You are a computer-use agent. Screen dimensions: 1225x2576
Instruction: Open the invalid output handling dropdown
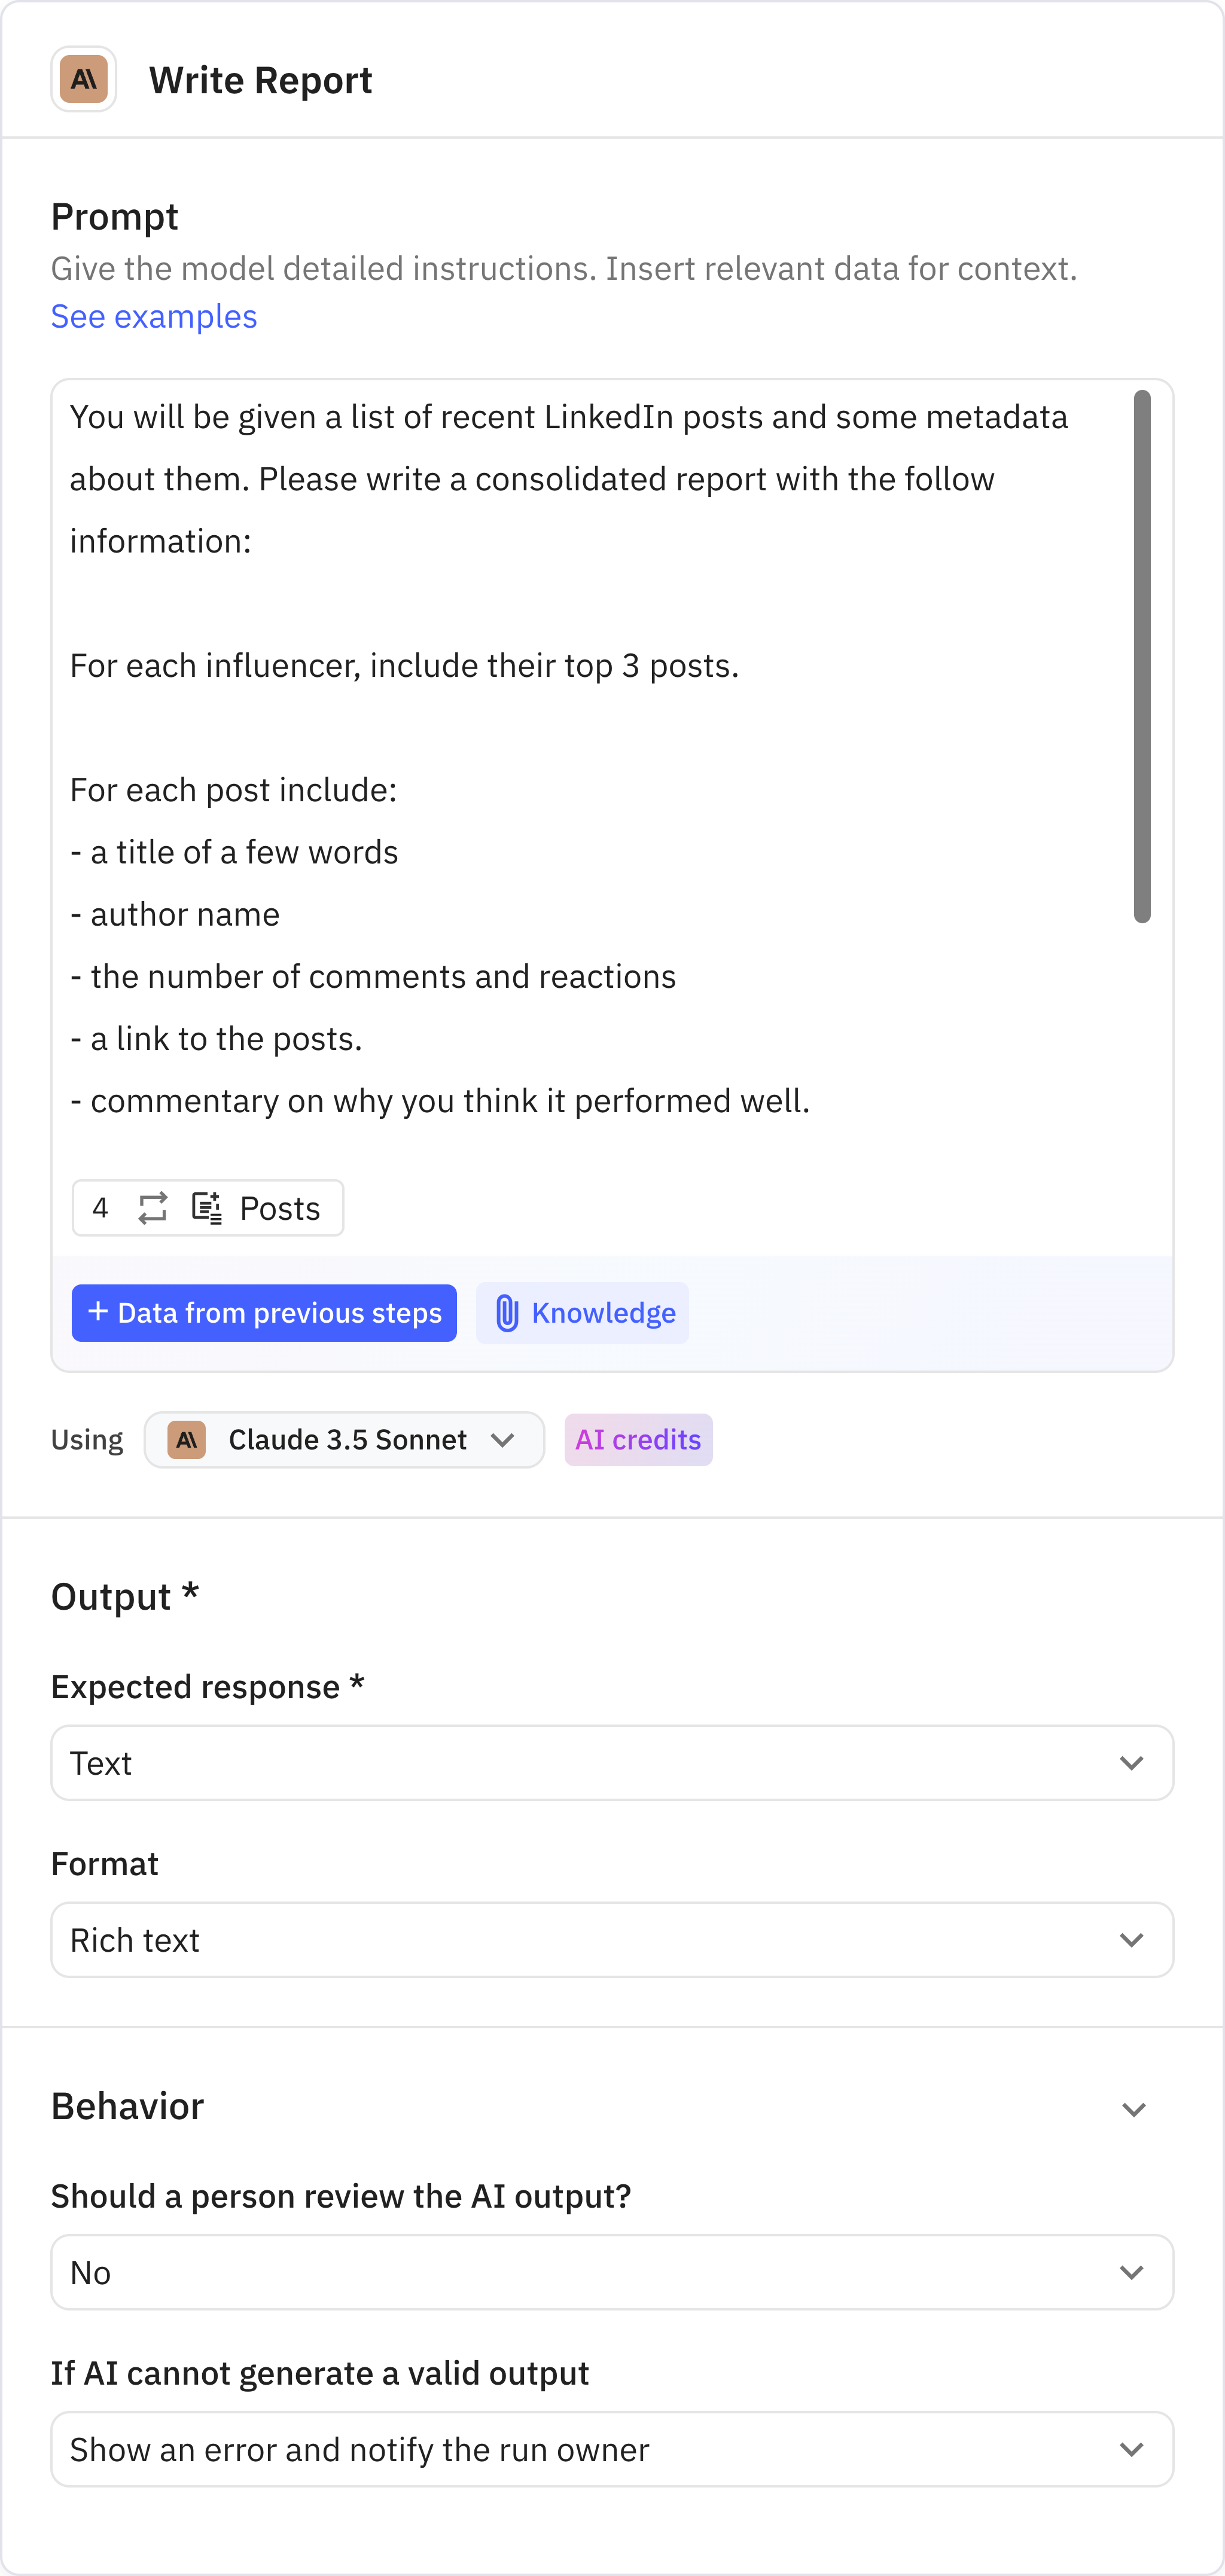[612, 2449]
